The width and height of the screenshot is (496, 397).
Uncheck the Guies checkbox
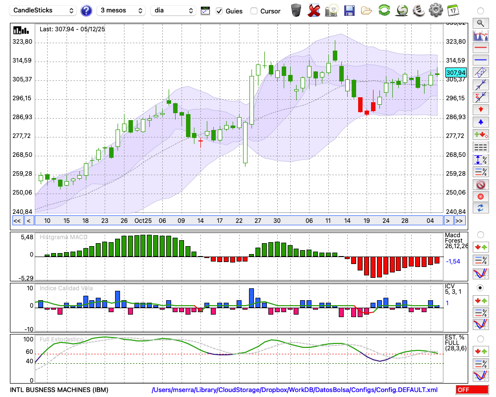(x=219, y=11)
